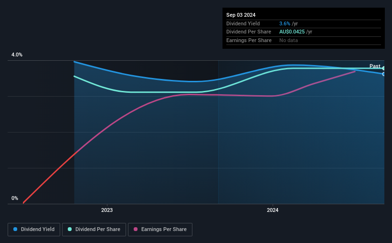Click the teal Dividend Per Share legend dot
Image resolution: width=392 pixels, height=243 pixels.
70,229
